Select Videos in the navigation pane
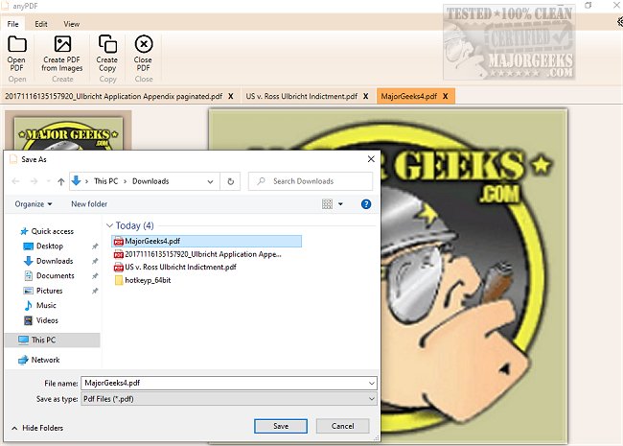This screenshot has width=623, height=446. tap(41, 320)
